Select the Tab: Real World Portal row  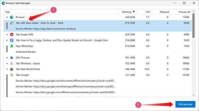(x=98, y=69)
